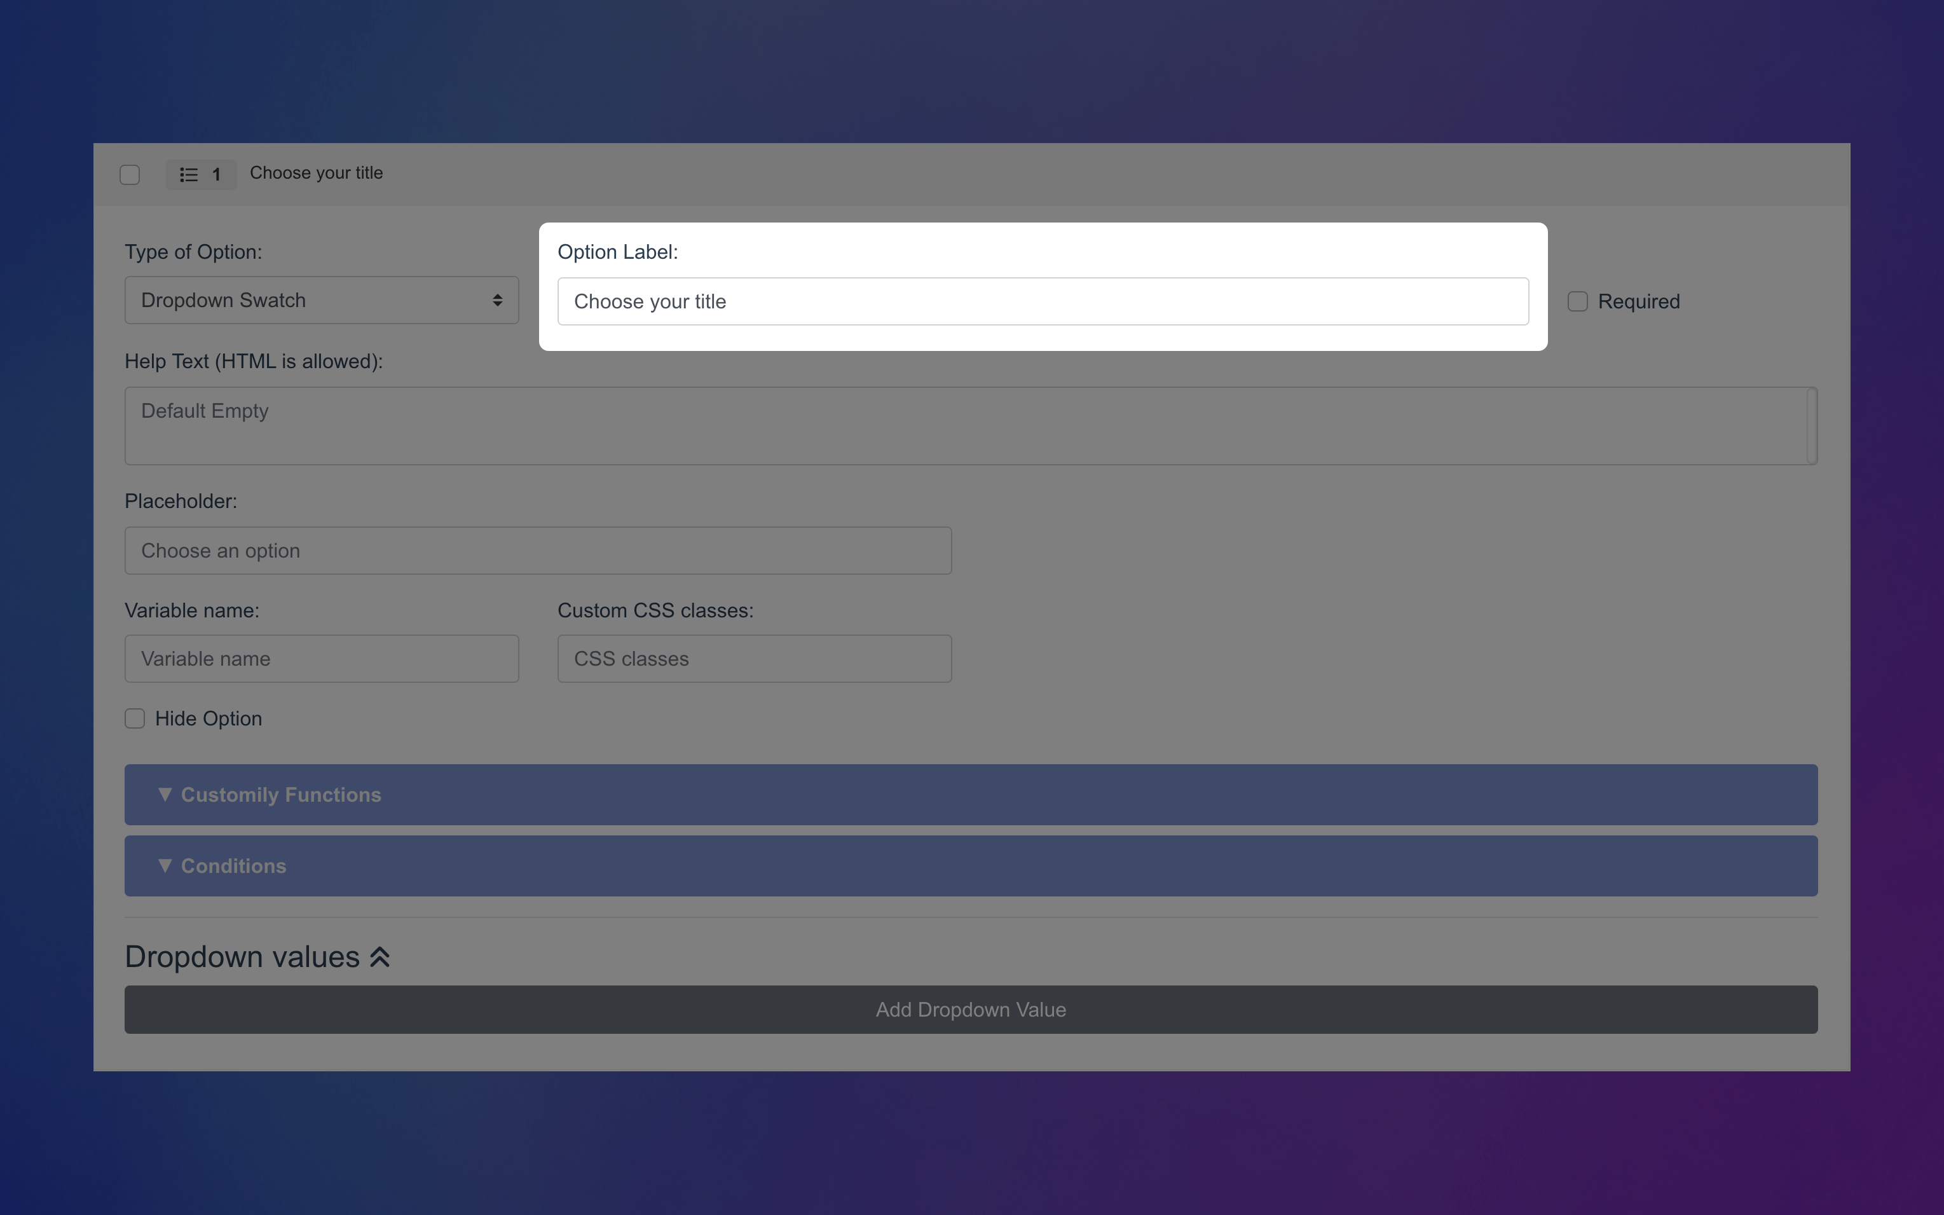Click the disclosure triangle on Conditions header

(165, 865)
